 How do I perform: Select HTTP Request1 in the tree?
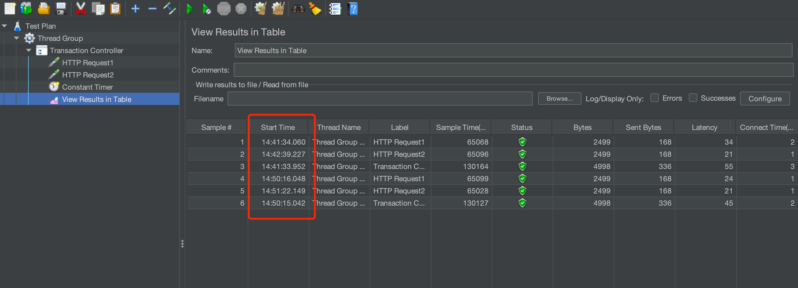coord(87,63)
